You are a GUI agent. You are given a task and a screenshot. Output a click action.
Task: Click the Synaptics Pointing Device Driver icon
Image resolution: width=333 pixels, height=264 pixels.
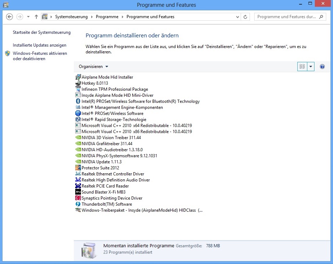(x=78, y=198)
